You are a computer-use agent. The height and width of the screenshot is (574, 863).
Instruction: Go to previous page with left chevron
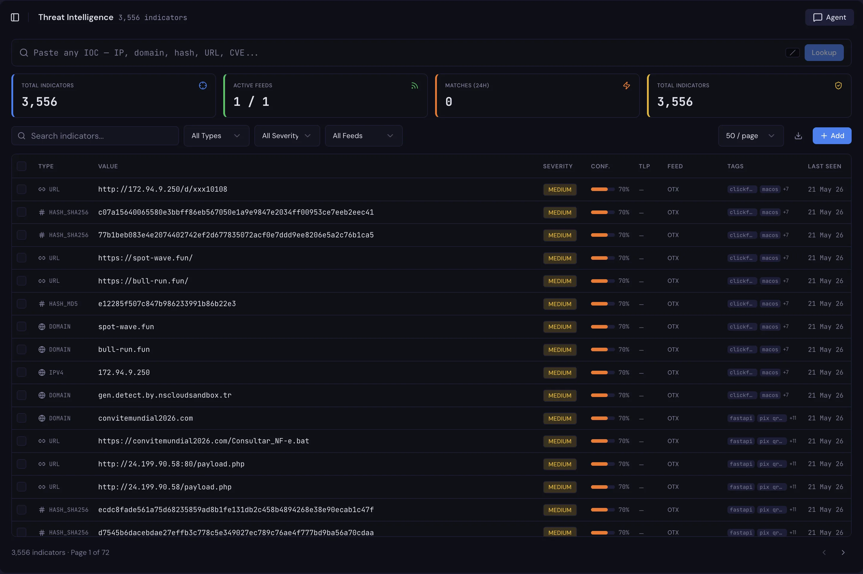point(824,552)
